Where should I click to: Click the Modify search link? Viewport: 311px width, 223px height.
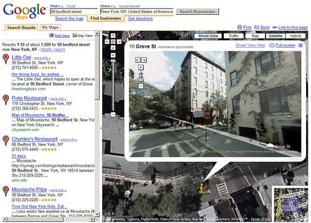click(x=53, y=50)
